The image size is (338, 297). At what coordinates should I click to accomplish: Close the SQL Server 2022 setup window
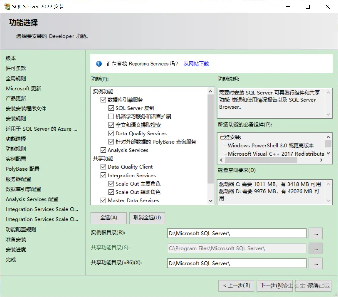[328, 7]
